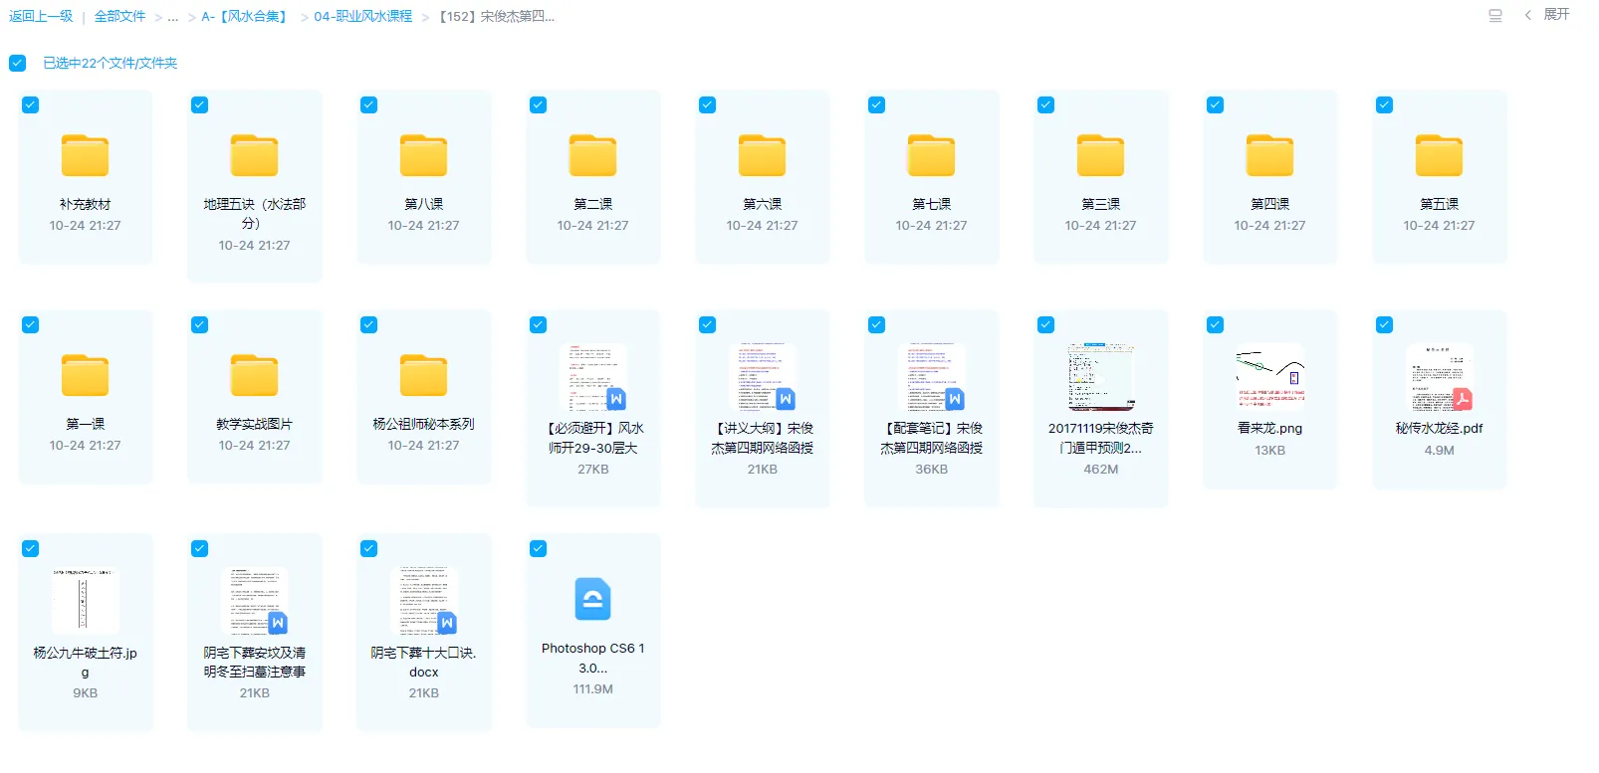Open the 第三课 folder icon
This screenshot has height=773, width=1599.
1100,155
